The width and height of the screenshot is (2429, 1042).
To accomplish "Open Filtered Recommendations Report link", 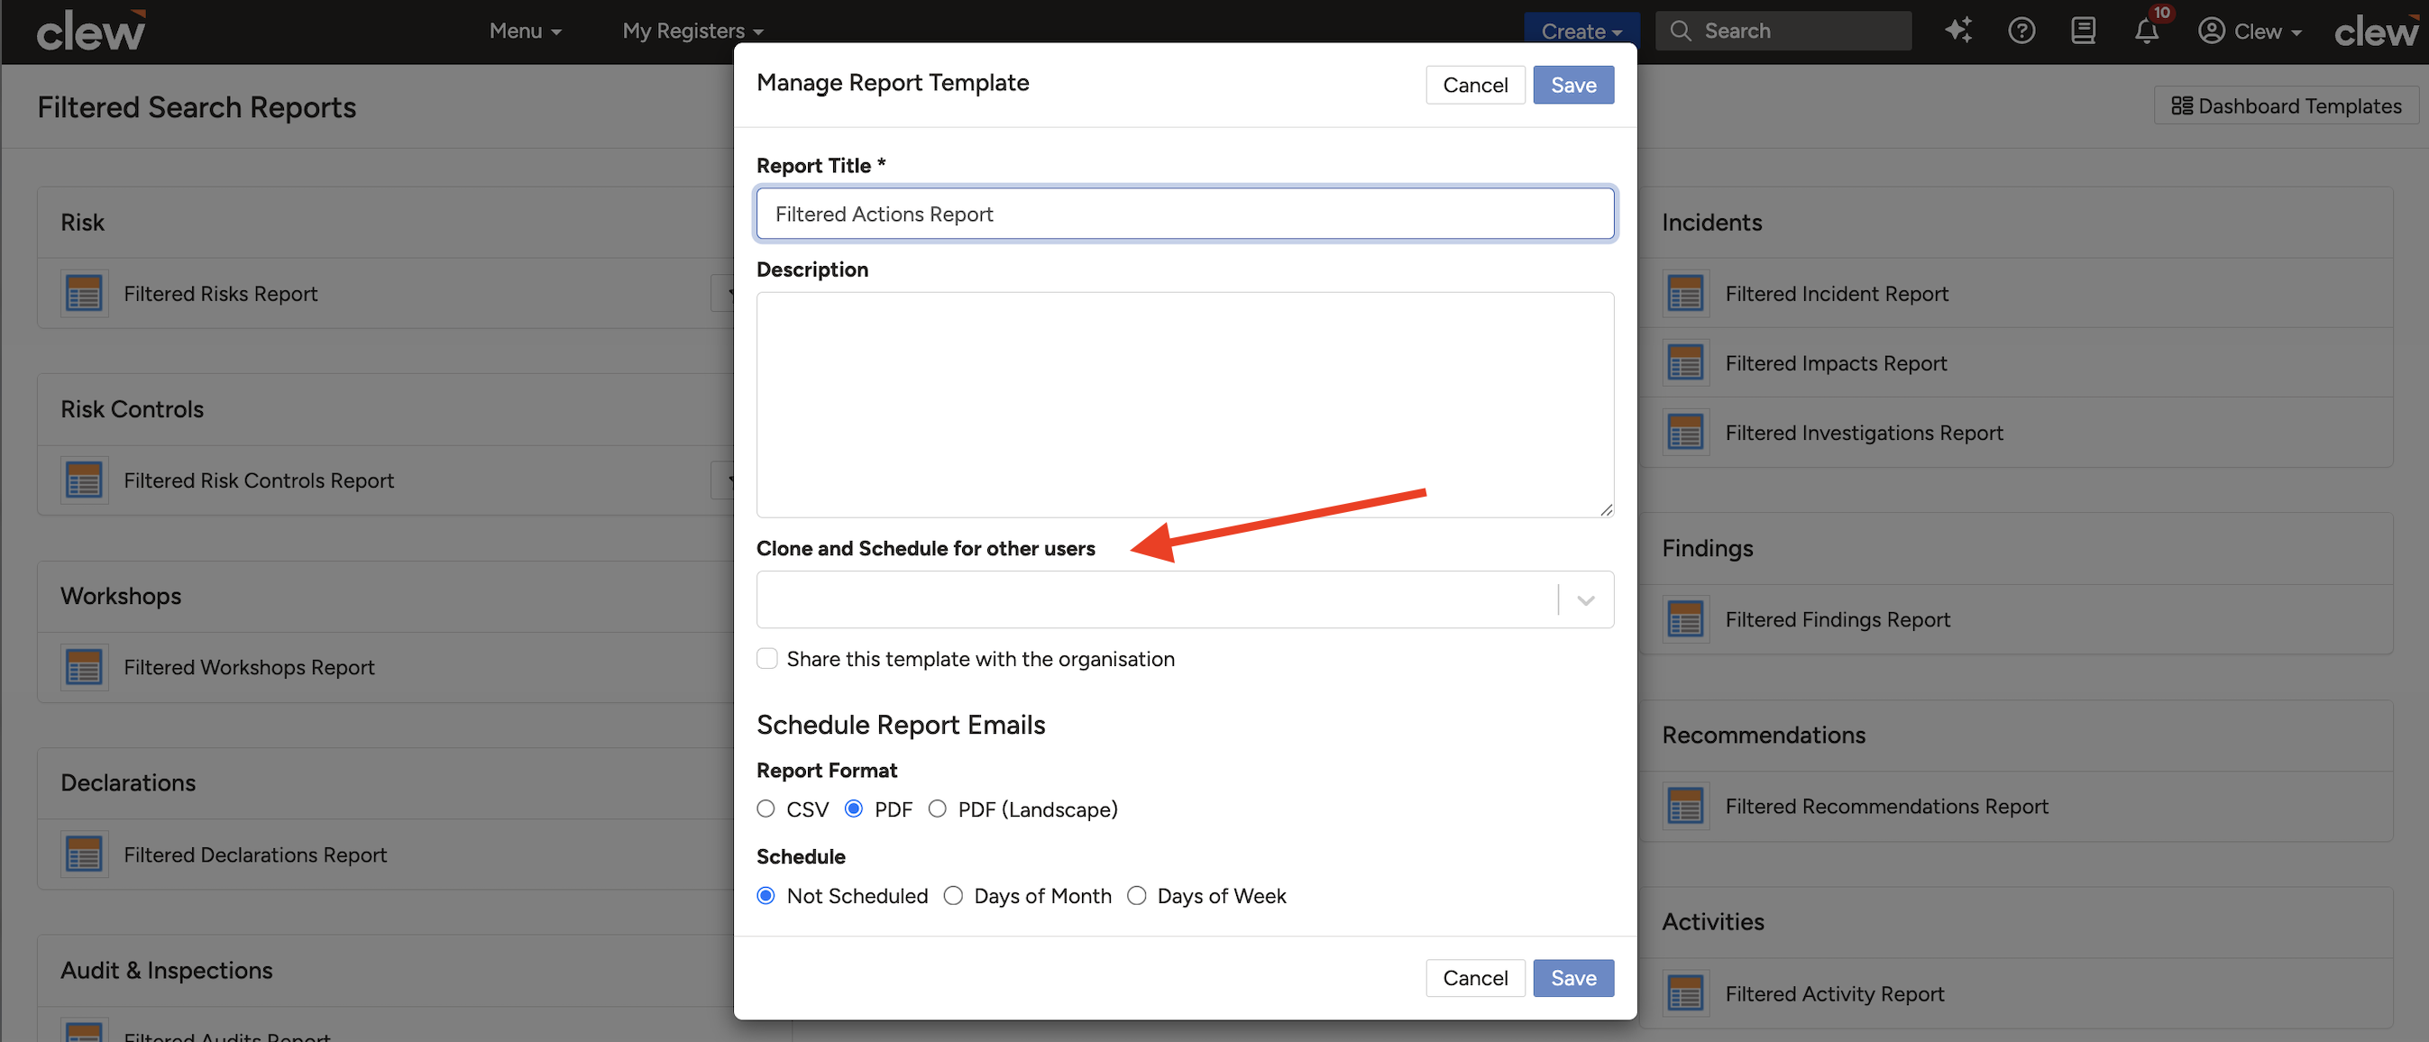I will tap(1886, 806).
